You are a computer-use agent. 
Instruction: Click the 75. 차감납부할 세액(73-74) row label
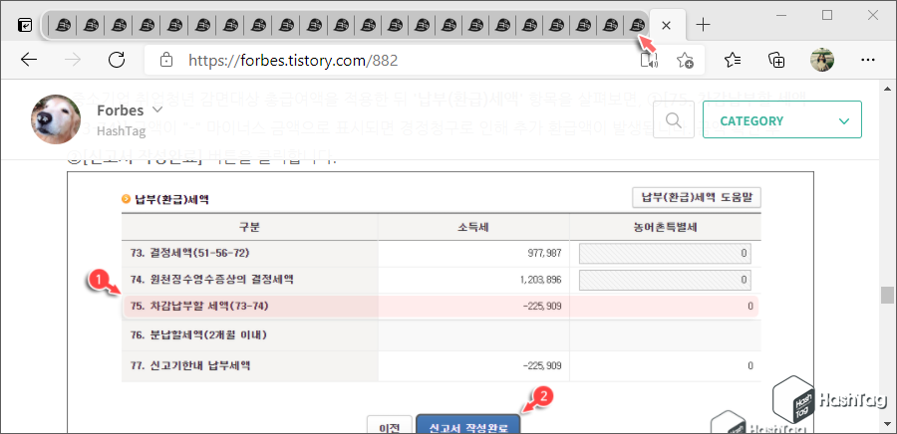coord(199,307)
